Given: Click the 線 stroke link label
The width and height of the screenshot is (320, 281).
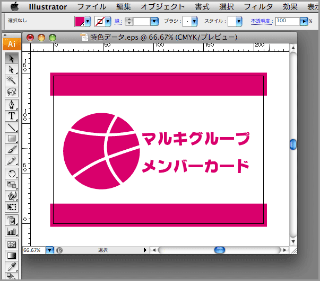Looking at the screenshot, I should tap(119, 21).
